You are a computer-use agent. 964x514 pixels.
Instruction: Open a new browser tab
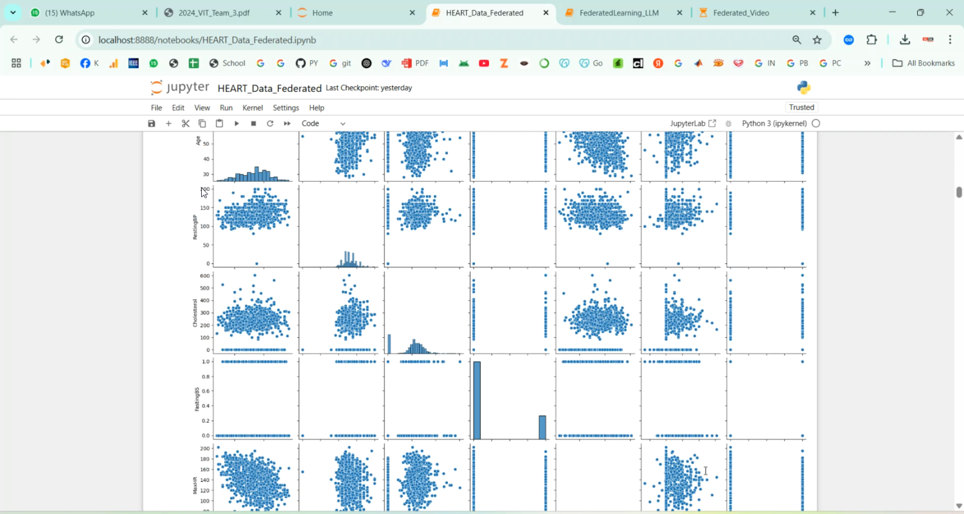[x=835, y=13]
